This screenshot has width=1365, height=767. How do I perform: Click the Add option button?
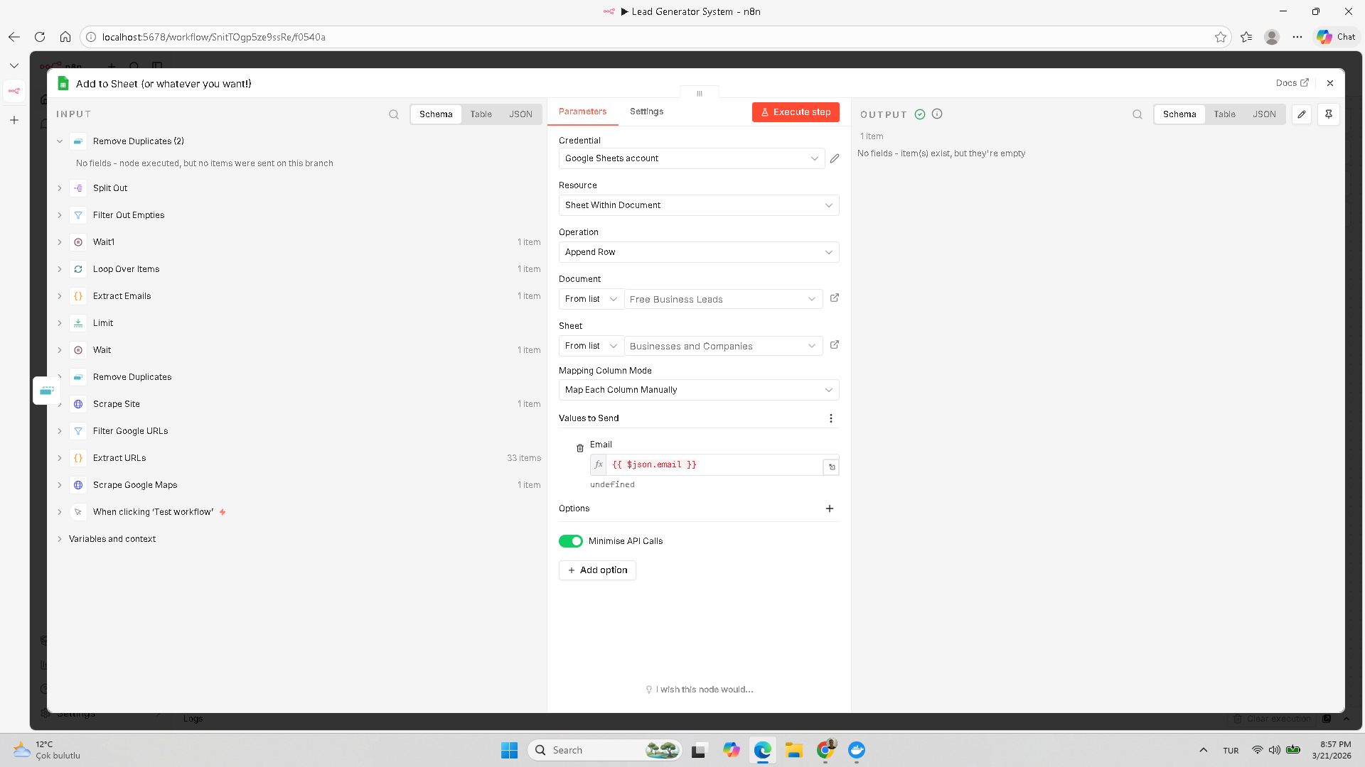click(x=597, y=570)
